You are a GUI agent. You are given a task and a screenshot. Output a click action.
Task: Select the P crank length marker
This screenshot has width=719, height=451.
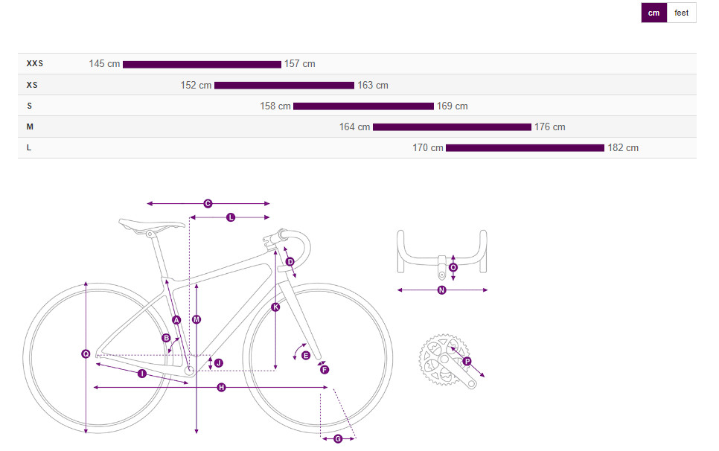click(x=467, y=362)
